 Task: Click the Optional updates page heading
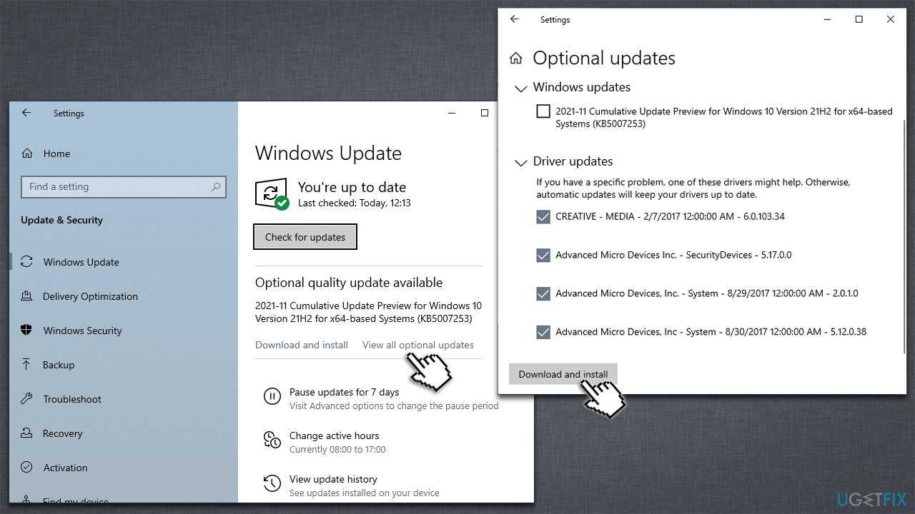tap(604, 59)
